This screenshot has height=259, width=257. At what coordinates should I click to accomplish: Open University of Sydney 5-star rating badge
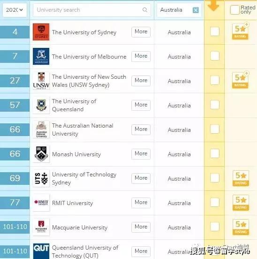click(x=240, y=31)
